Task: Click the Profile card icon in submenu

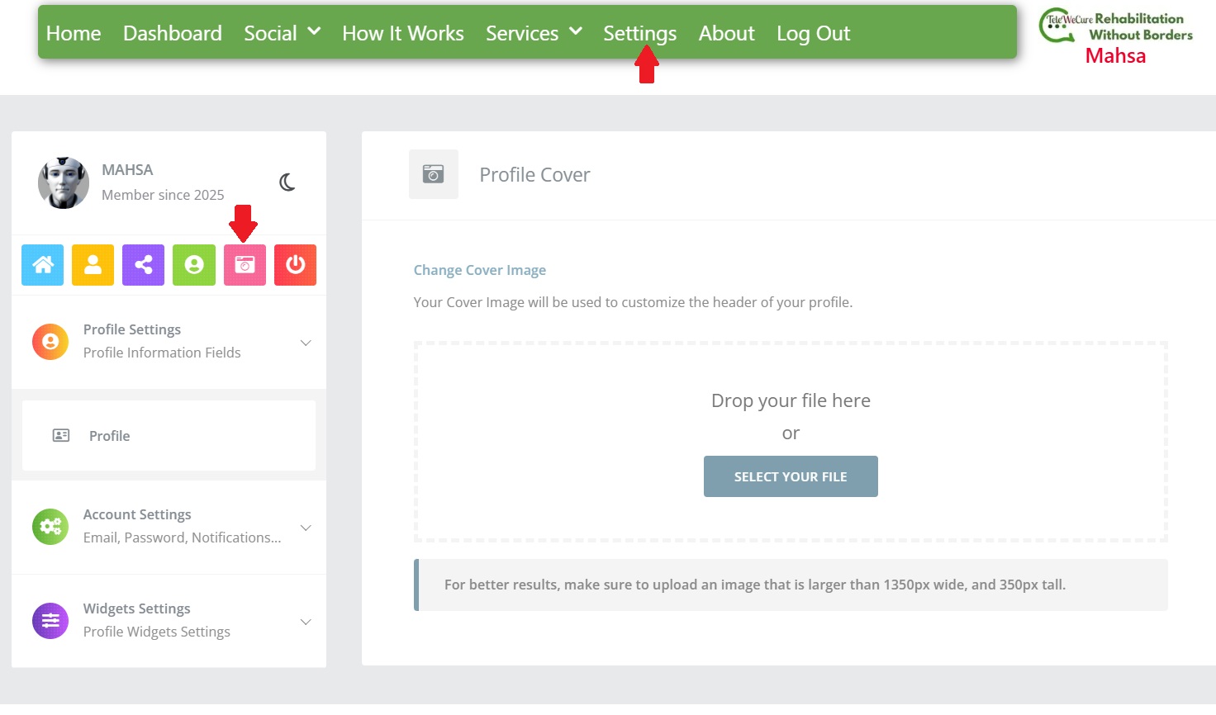Action: pos(61,435)
